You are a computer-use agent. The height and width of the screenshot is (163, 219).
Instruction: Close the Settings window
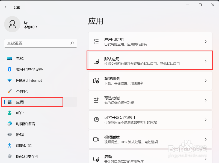212,5
